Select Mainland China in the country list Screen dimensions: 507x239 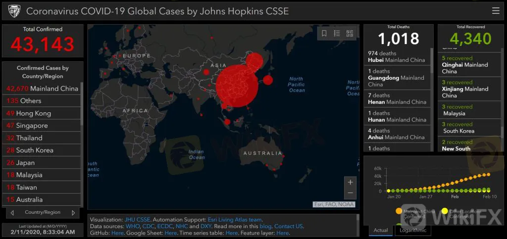point(43,89)
